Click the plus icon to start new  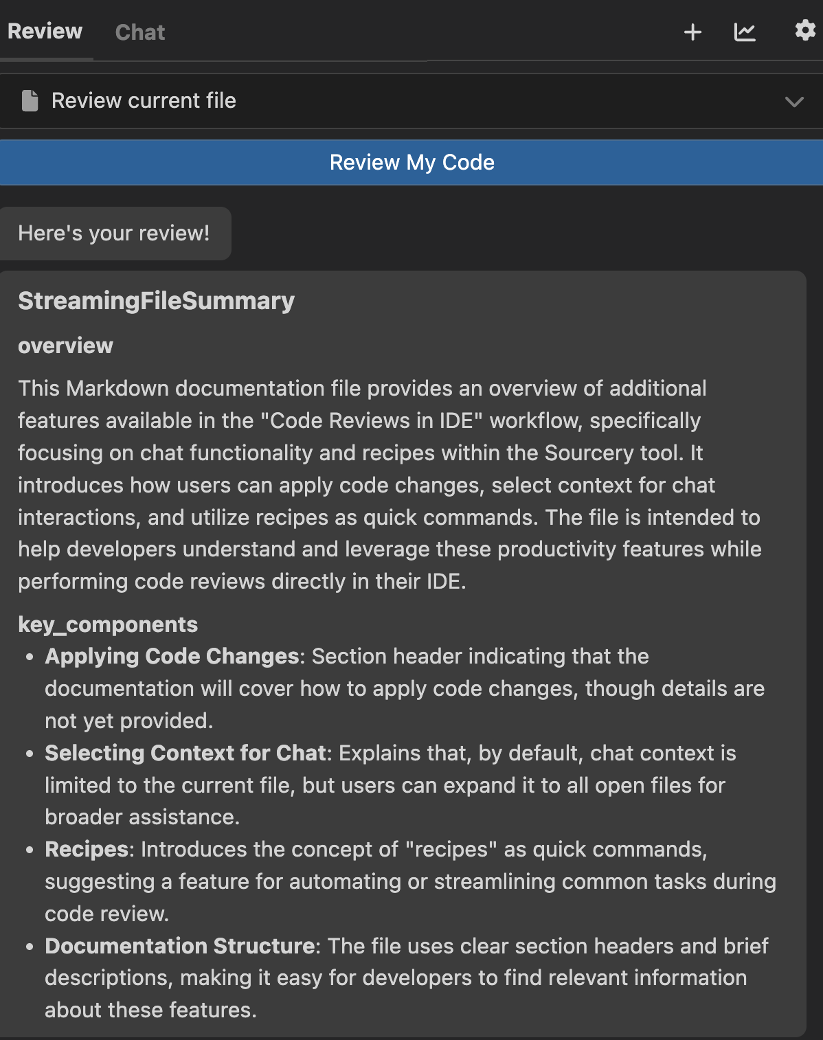(x=692, y=32)
